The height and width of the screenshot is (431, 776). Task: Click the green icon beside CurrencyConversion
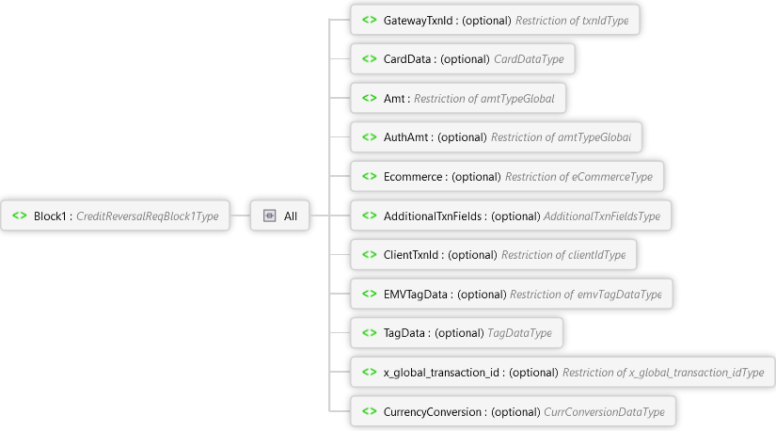pyautogui.click(x=370, y=411)
